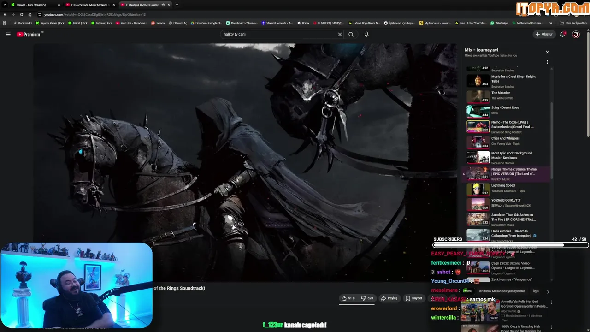Open YouTube notifications bell
The height and width of the screenshot is (332, 590).
563,34
